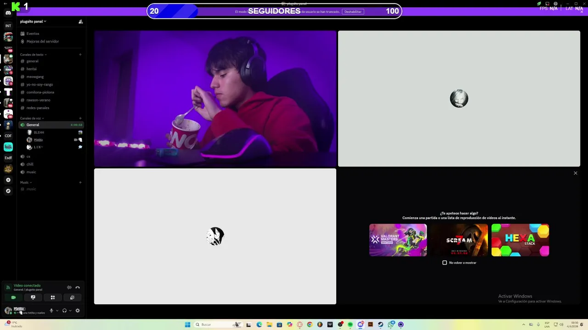The height and width of the screenshot is (330, 588).
Task: Toggle the camera button off
Action: (13, 297)
